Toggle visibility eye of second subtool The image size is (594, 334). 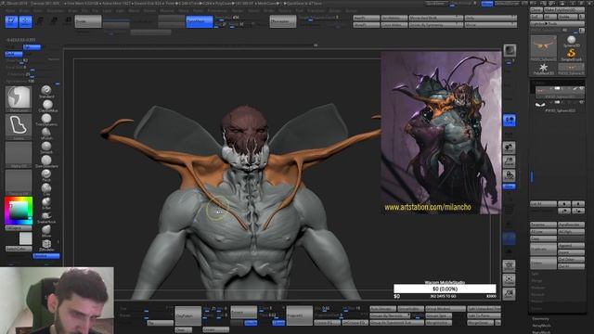581,102
